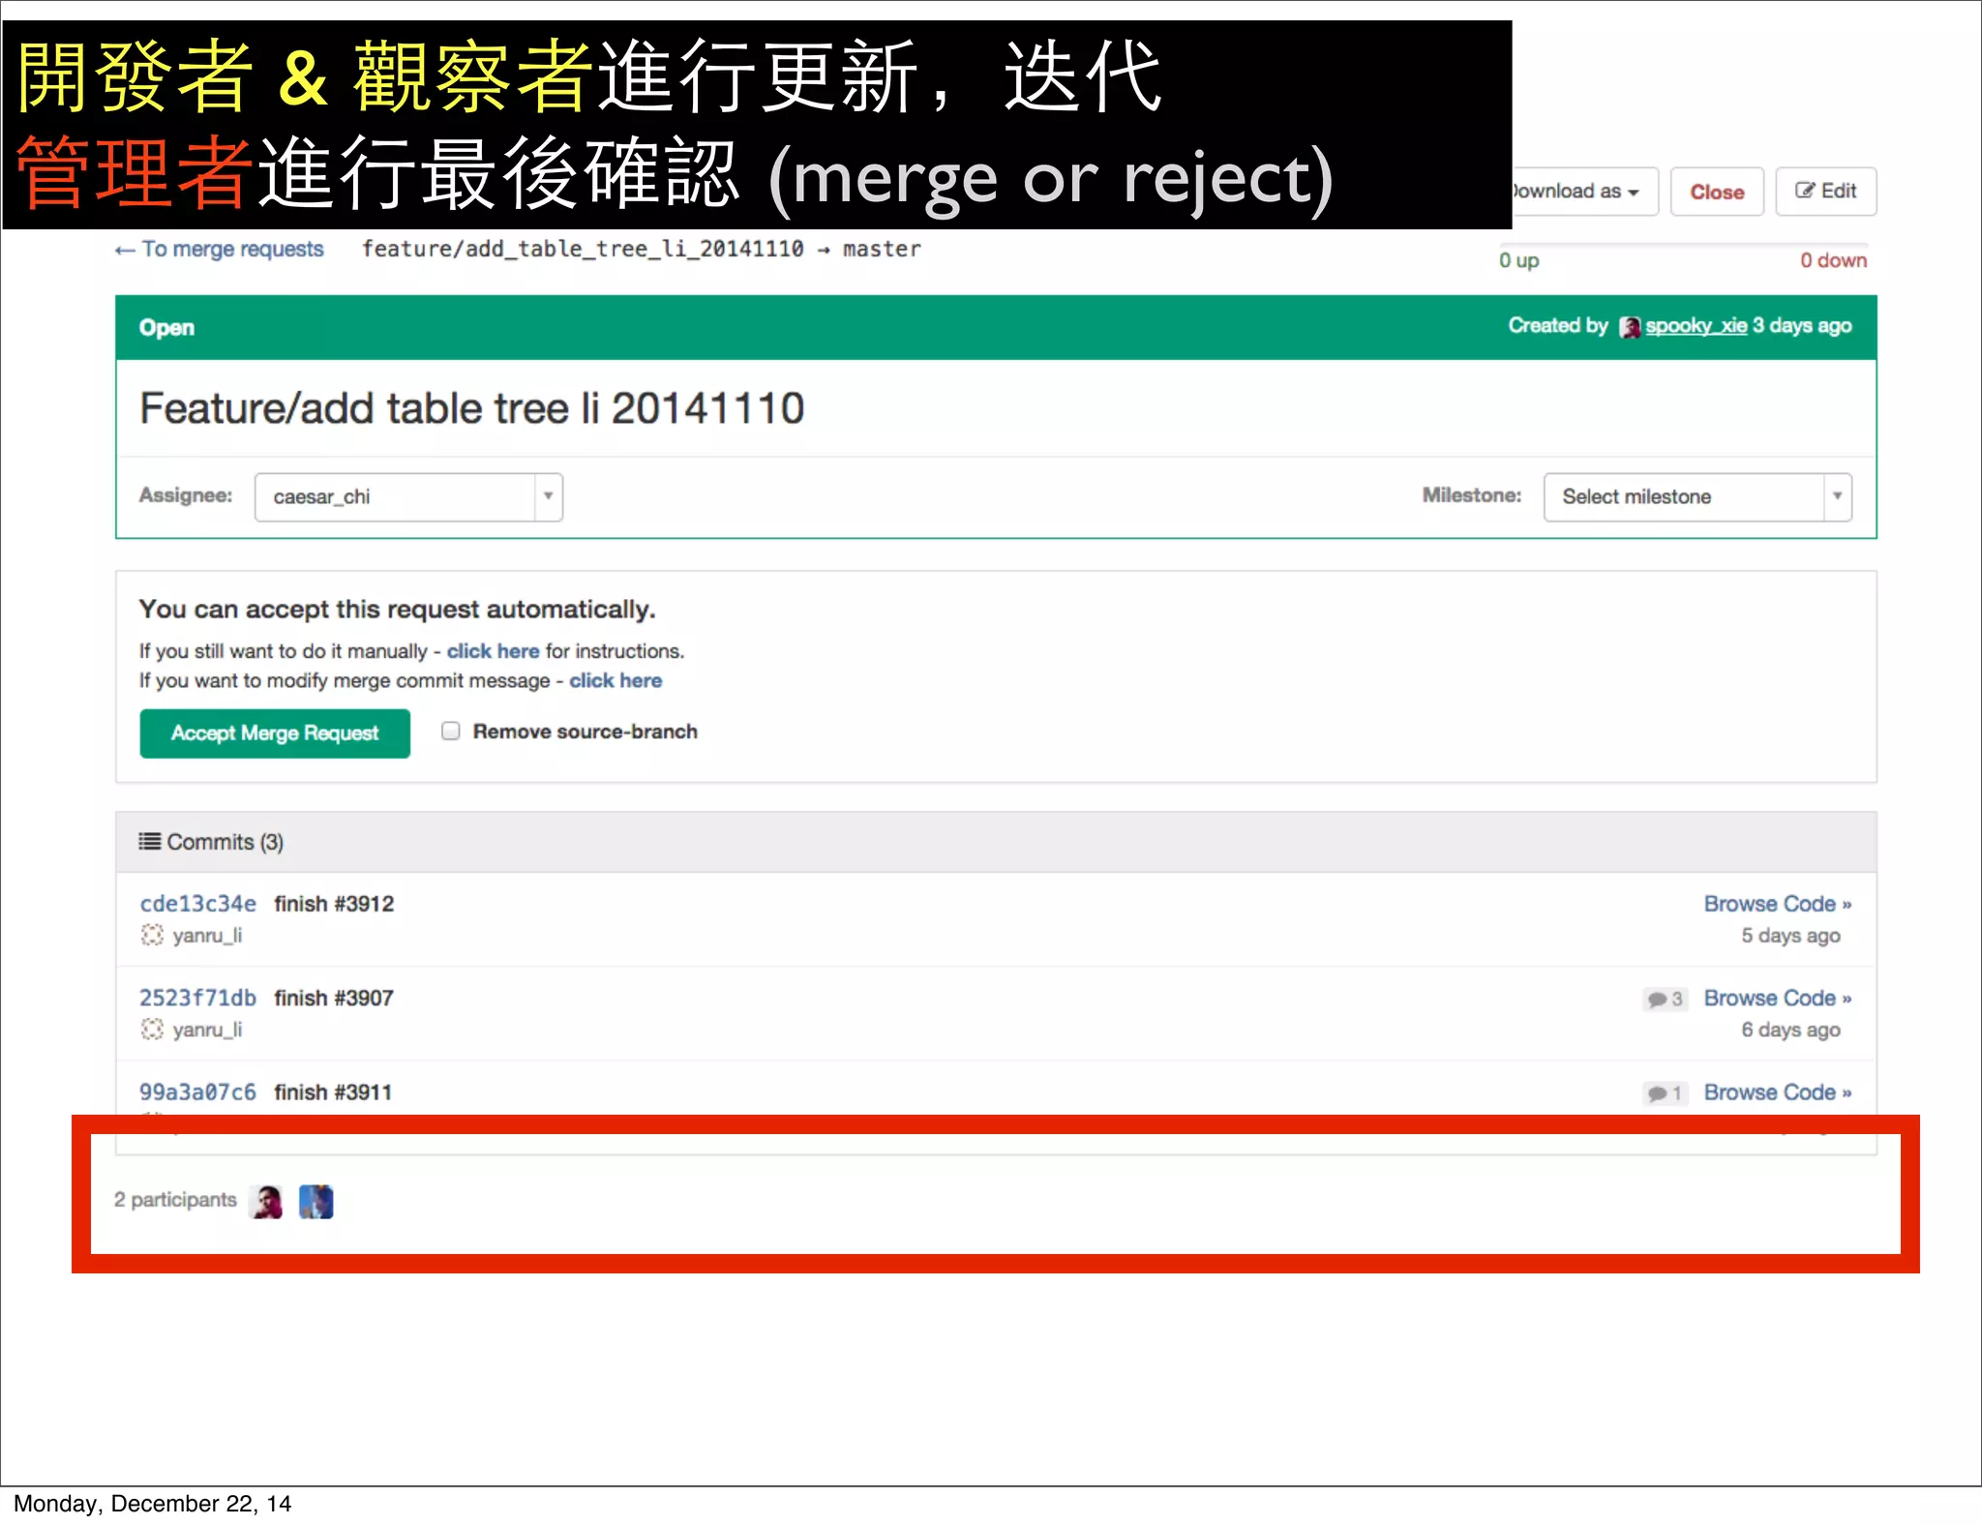Open 3 comments bubble on commit 2523f71db
The height and width of the screenshot is (1525, 1982).
(x=1665, y=999)
